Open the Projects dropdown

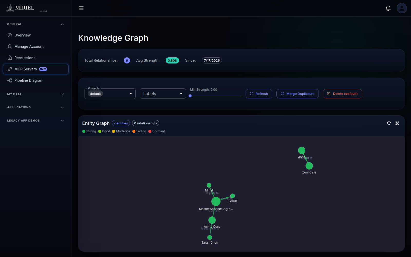110,94
